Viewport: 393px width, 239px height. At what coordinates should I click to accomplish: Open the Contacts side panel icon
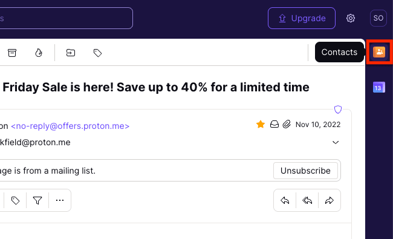pyautogui.click(x=379, y=52)
